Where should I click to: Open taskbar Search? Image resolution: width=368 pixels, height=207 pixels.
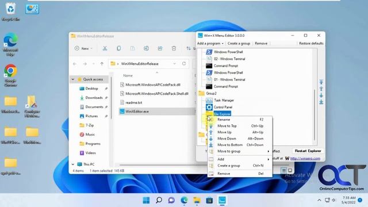click(x=159, y=200)
